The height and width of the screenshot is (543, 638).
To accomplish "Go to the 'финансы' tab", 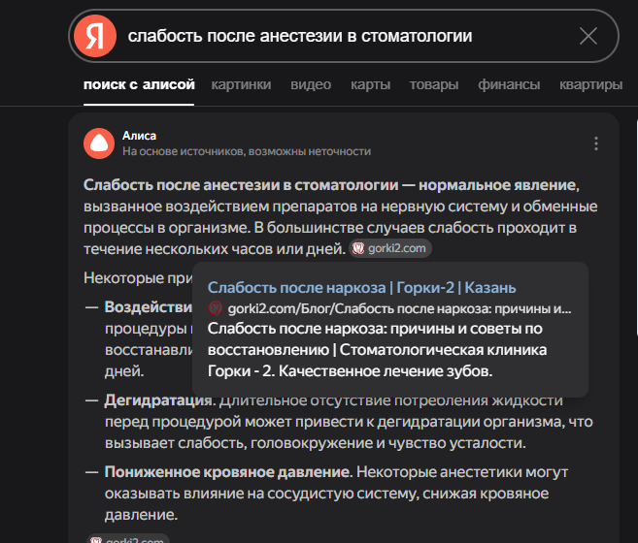I will pos(509,84).
